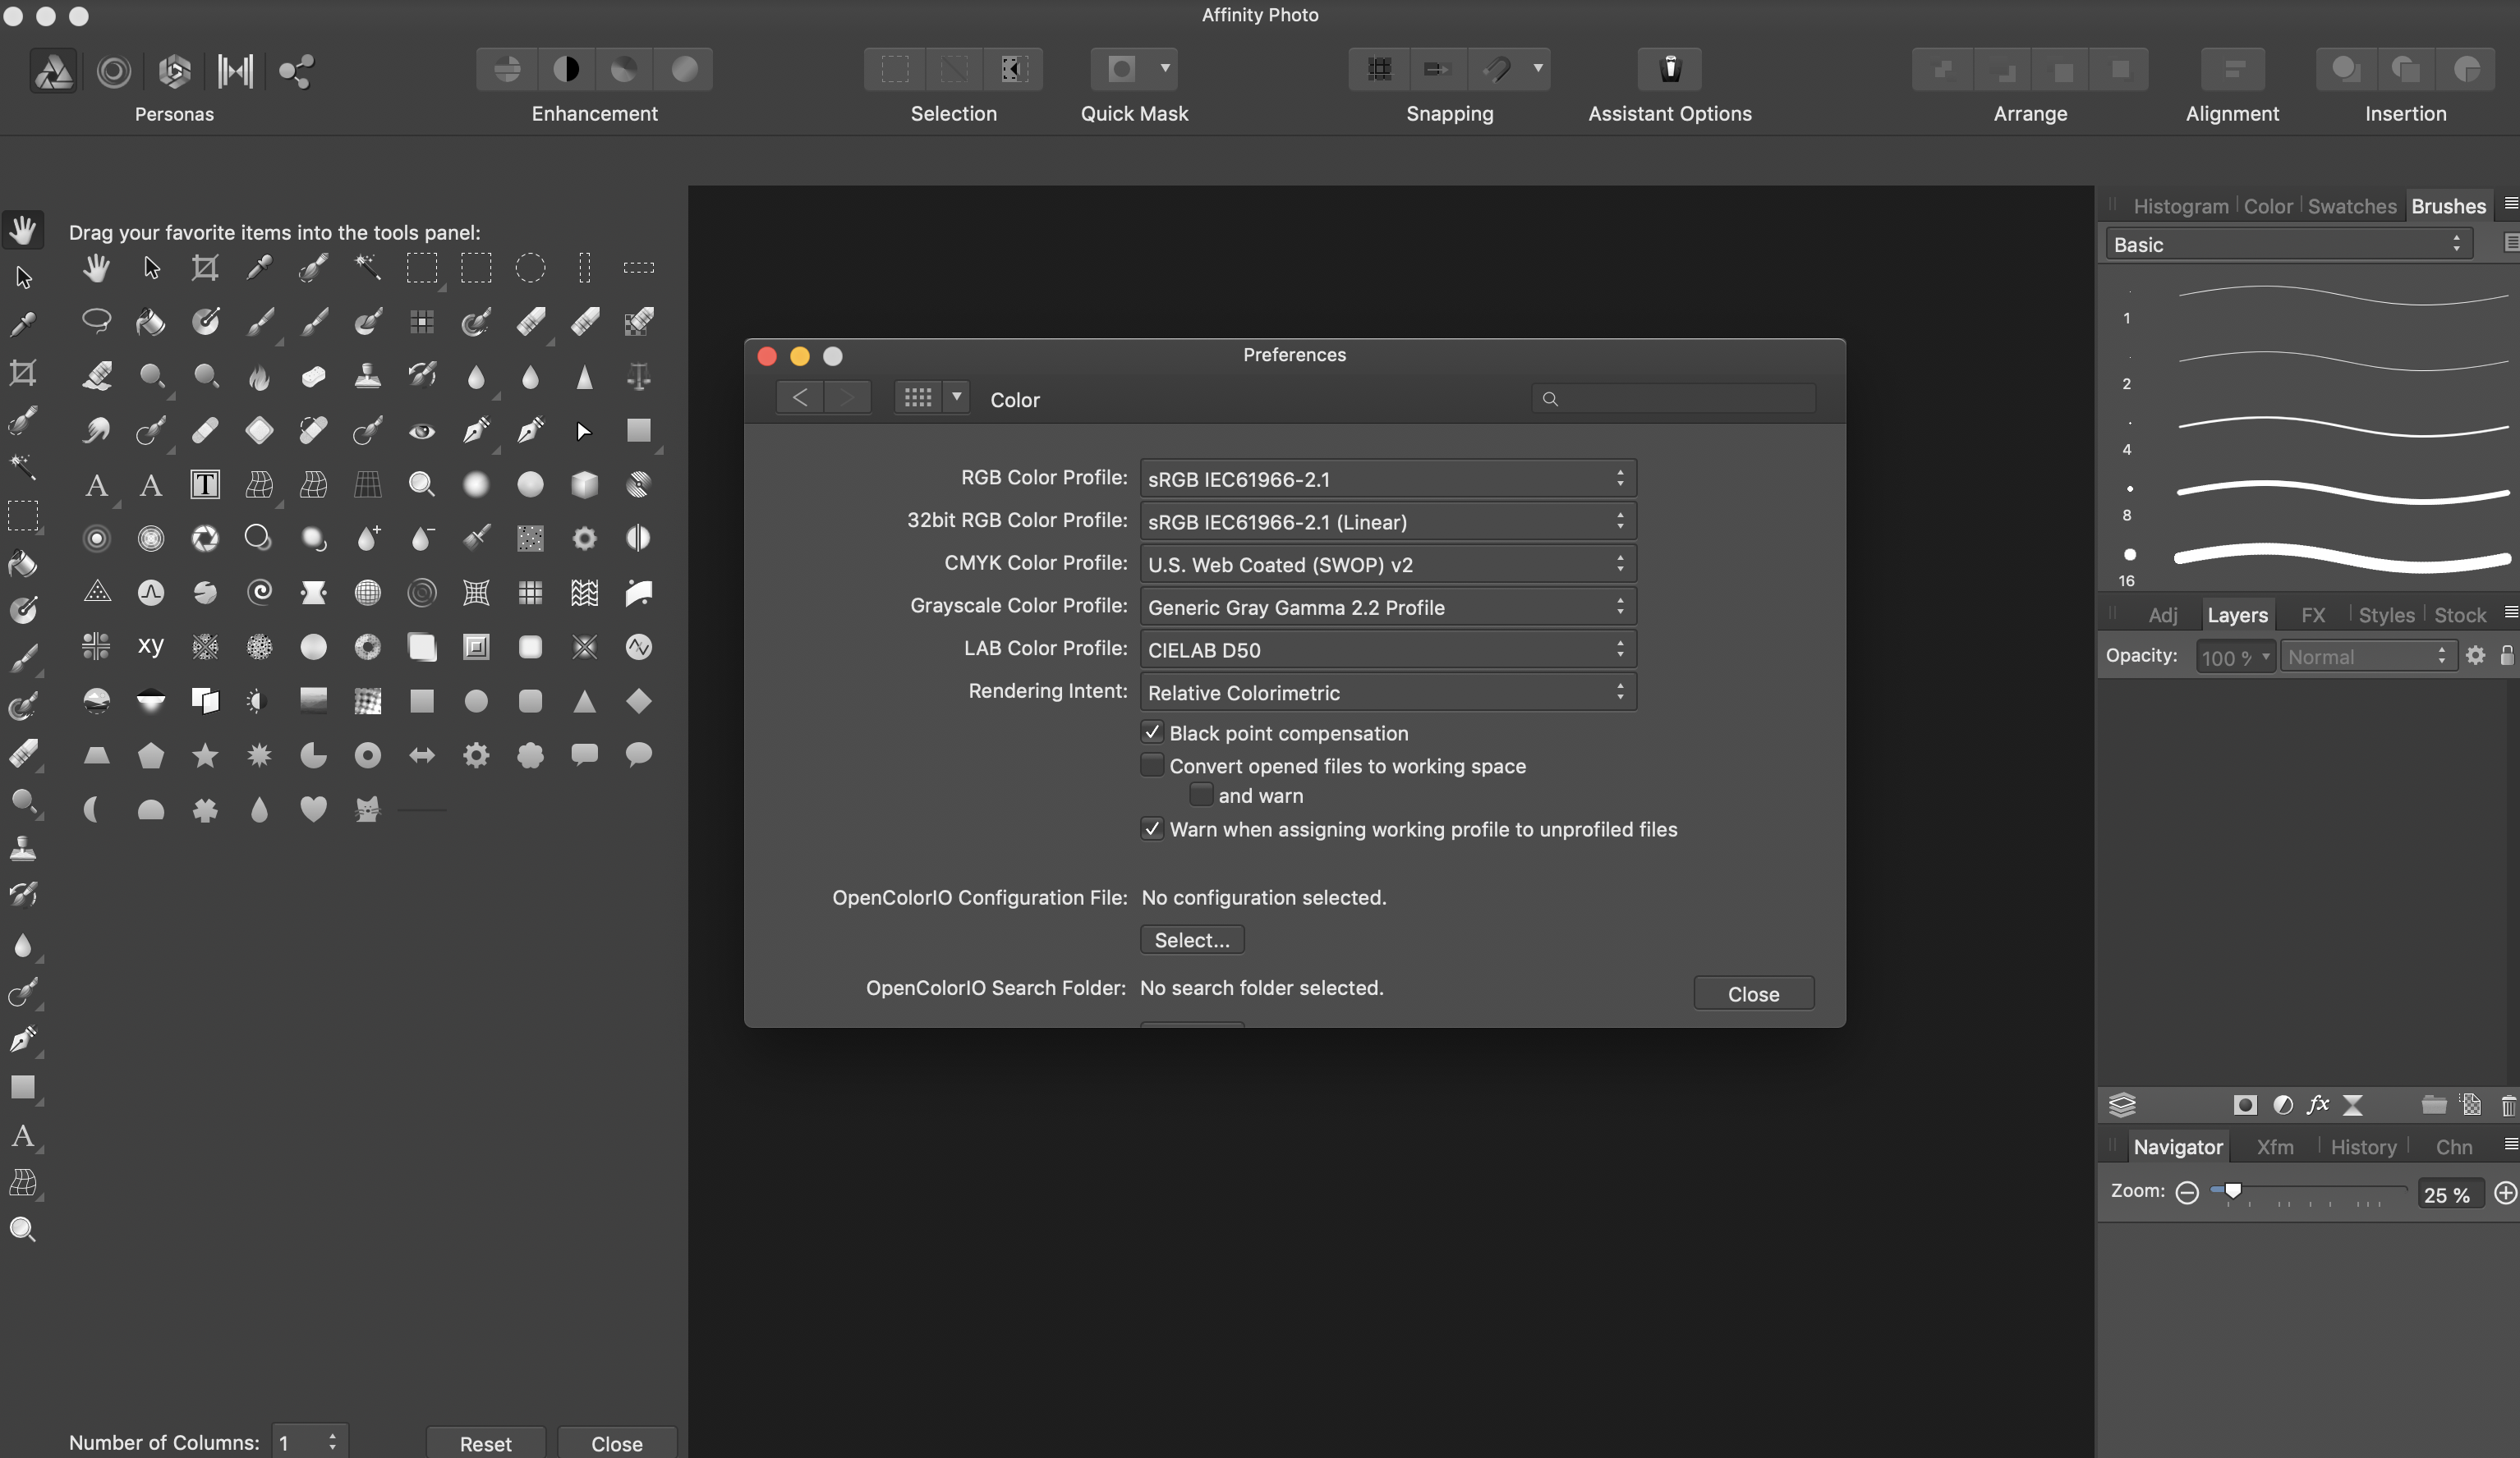Open Assistant Options
Viewport: 2520px width, 1458px height.
point(1670,69)
